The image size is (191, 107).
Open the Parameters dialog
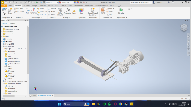click(x=68, y=11)
